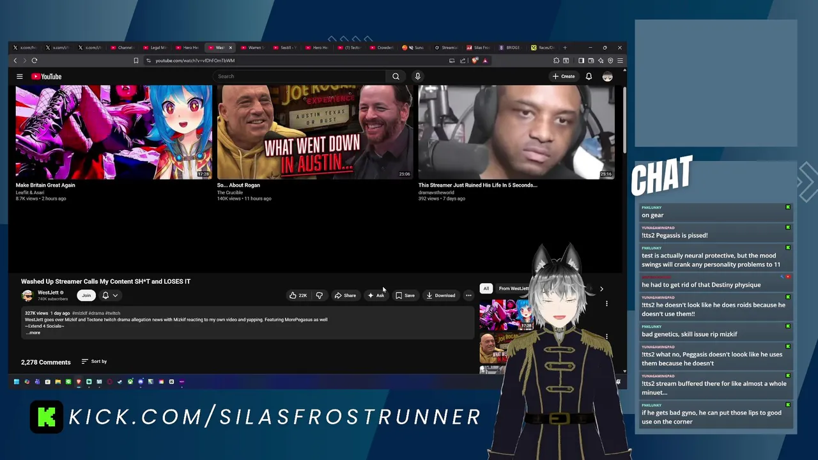The height and width of the screenshot is (460, 818).
Task: Click the Ask button
Action: (376, 295)
